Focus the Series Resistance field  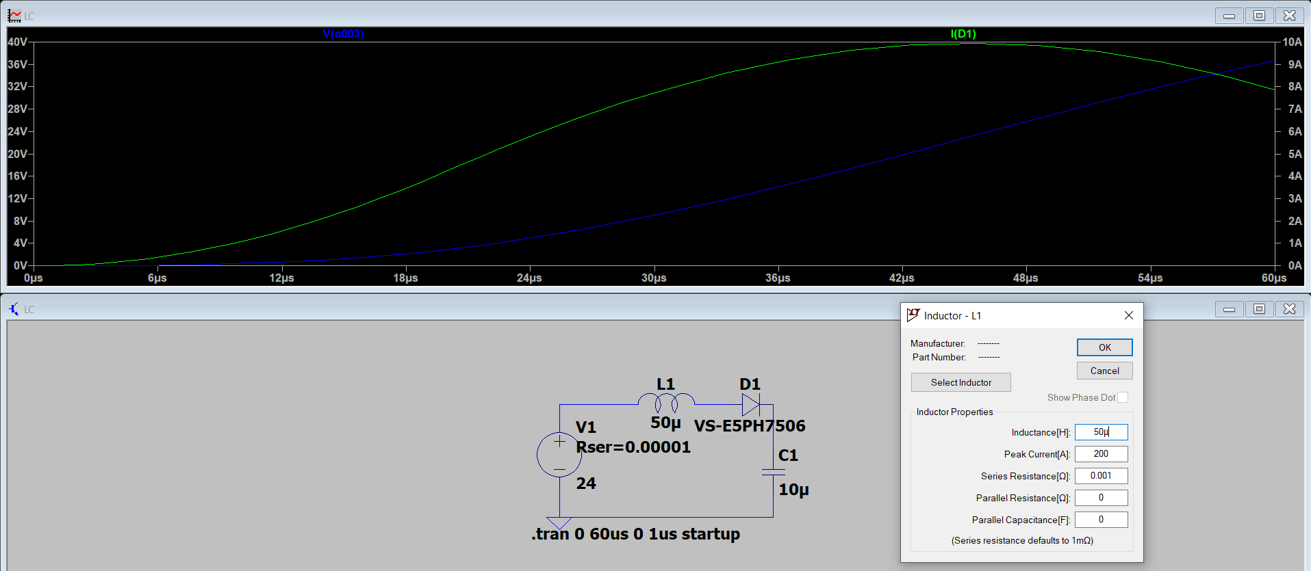coord(1101,476)
